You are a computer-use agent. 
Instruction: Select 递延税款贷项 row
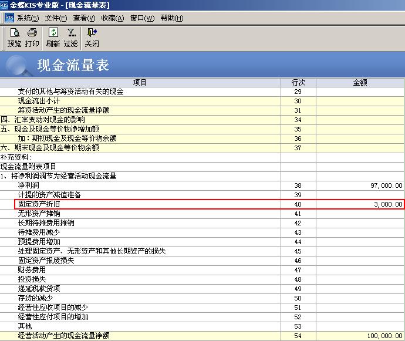[202, 289]
